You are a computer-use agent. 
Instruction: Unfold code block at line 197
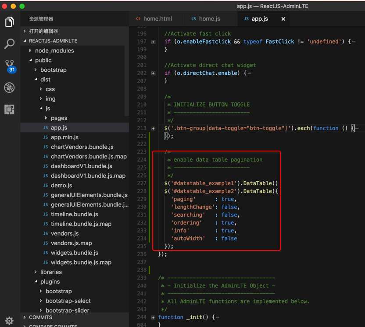pyautogui.click(x=153, y=42)
